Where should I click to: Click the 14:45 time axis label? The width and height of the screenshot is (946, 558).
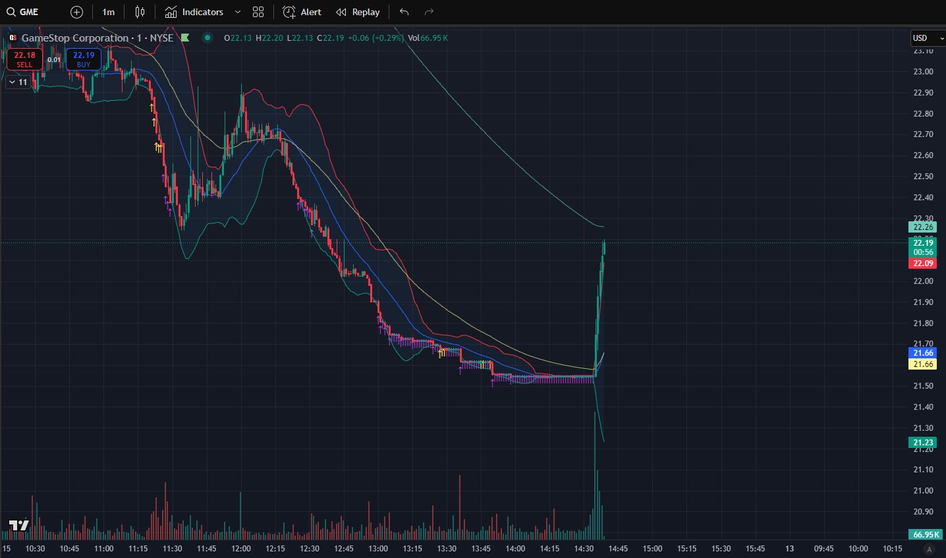pos(618,549)
